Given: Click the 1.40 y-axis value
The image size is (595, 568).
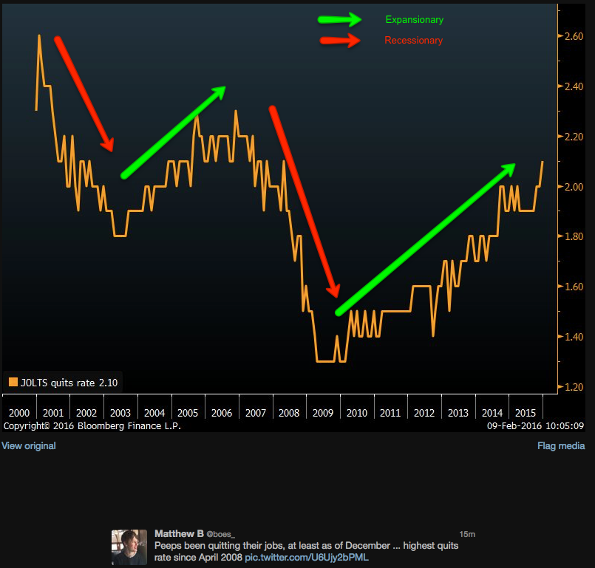Looking at the screenshot, I should (x=574, y=337).
